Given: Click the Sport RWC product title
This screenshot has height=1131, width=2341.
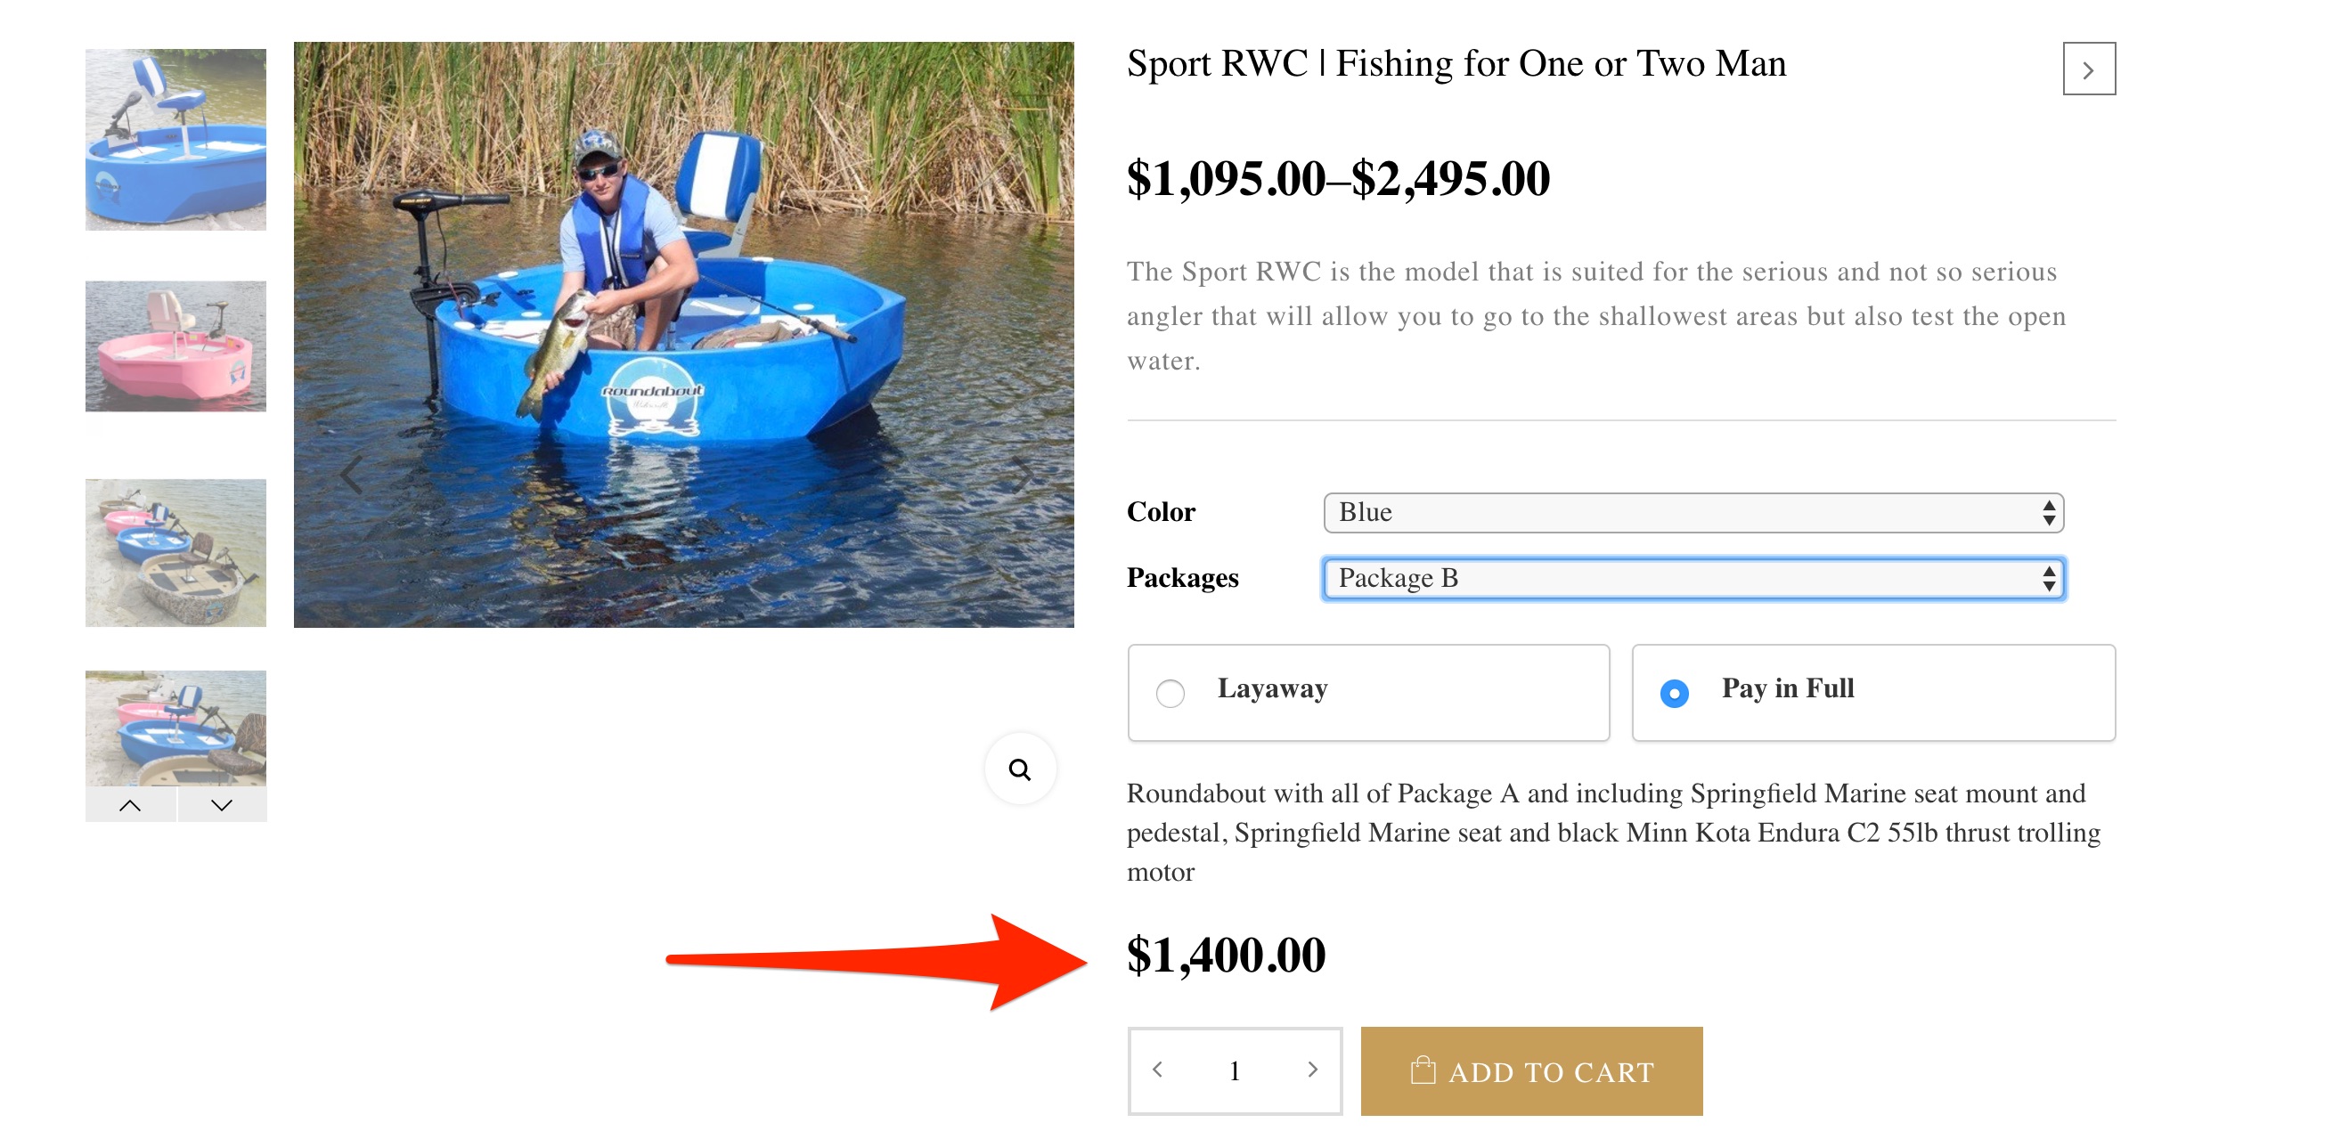Looking at the screenshot, I should coord(1454,63).
